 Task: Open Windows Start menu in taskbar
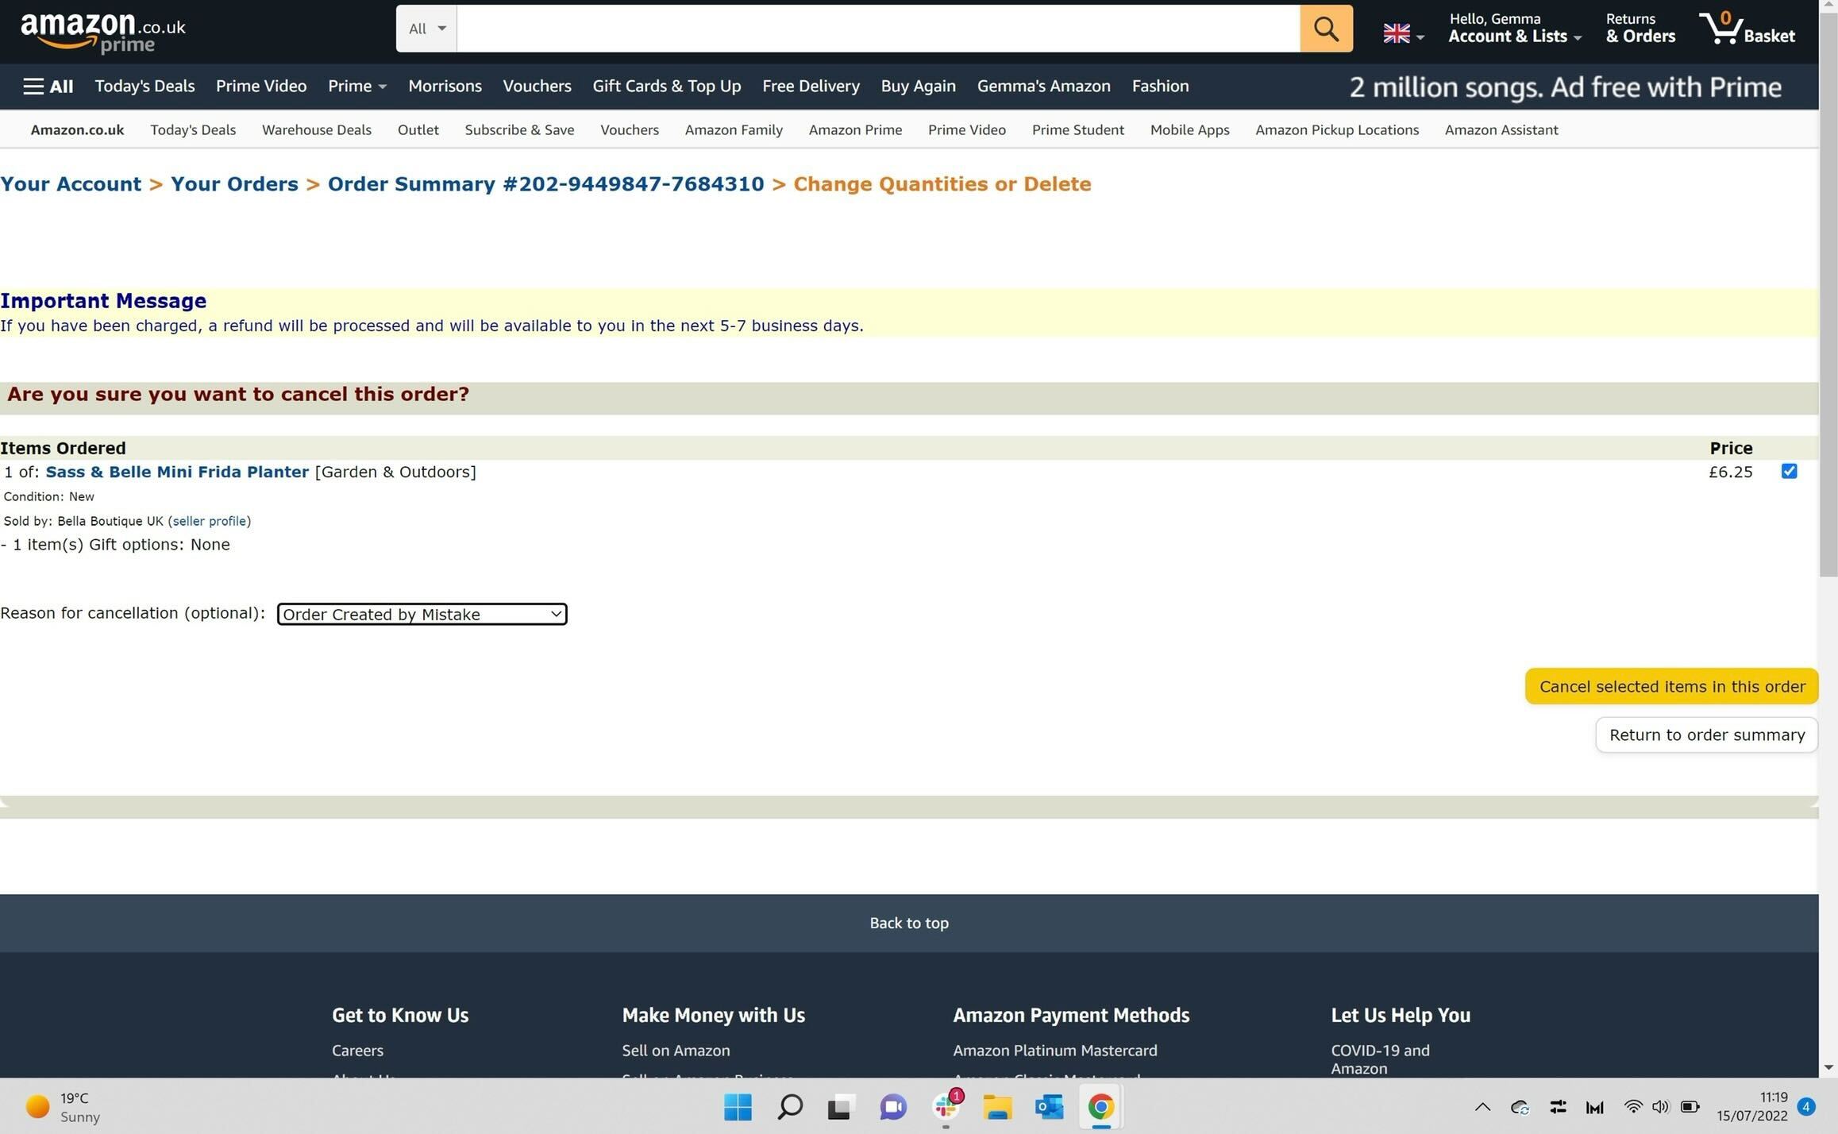pyautogui.click(x=738, y=1107)
